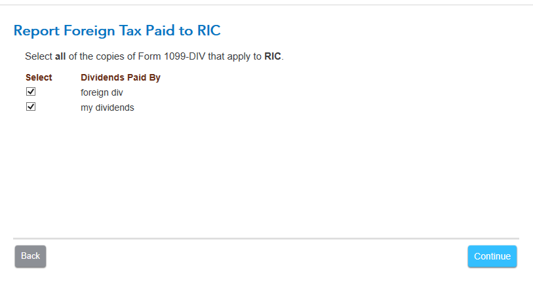Uncheck the my dividends checkbox

(x=30, y=107)
